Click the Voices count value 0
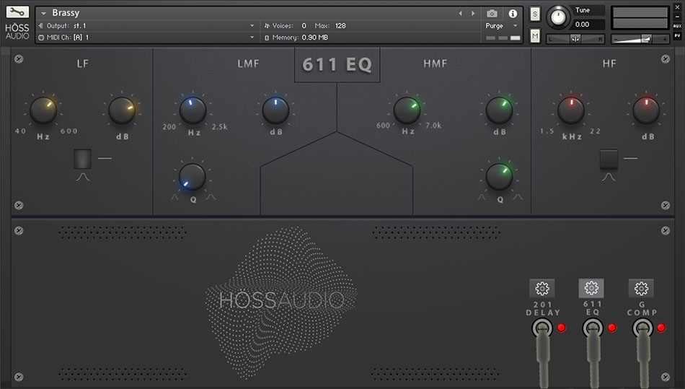The image size is (685, 389). click(x=304, y=26)
